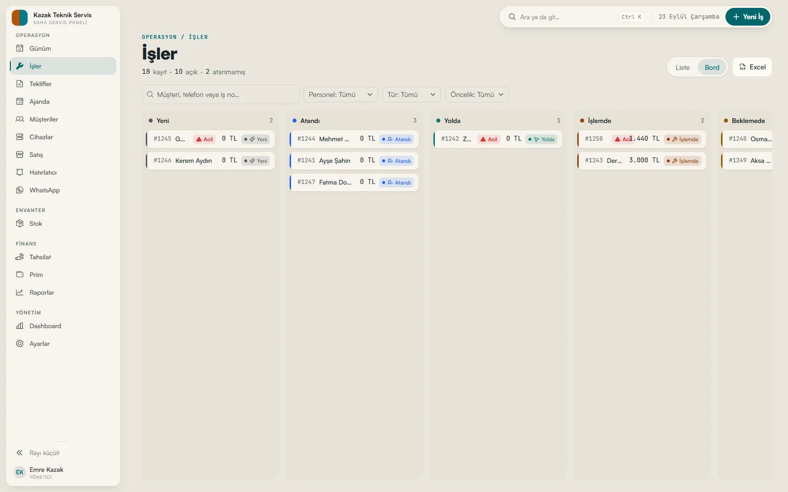
Task: Click the İşlemde column header
Action: pos(642,121)
